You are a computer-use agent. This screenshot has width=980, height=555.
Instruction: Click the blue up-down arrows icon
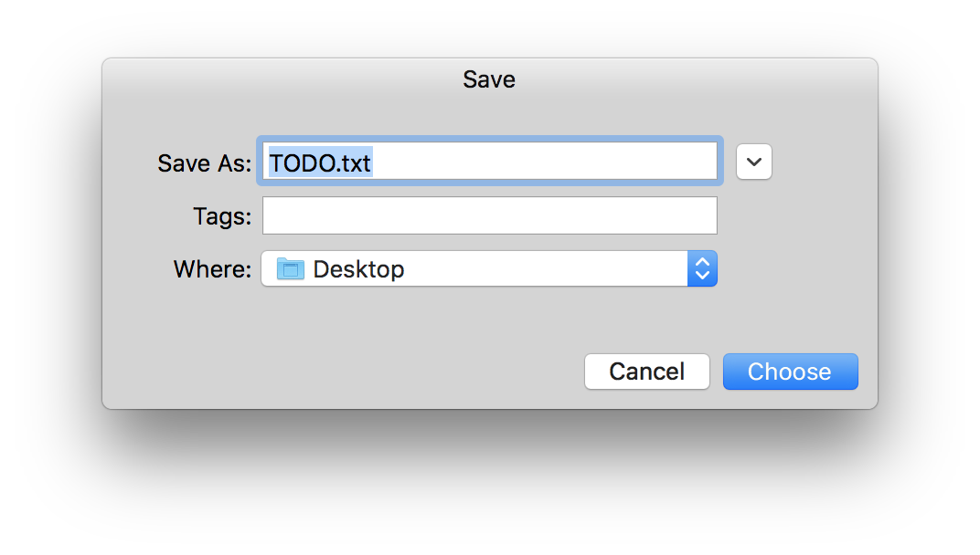click(x=702, y=268)
